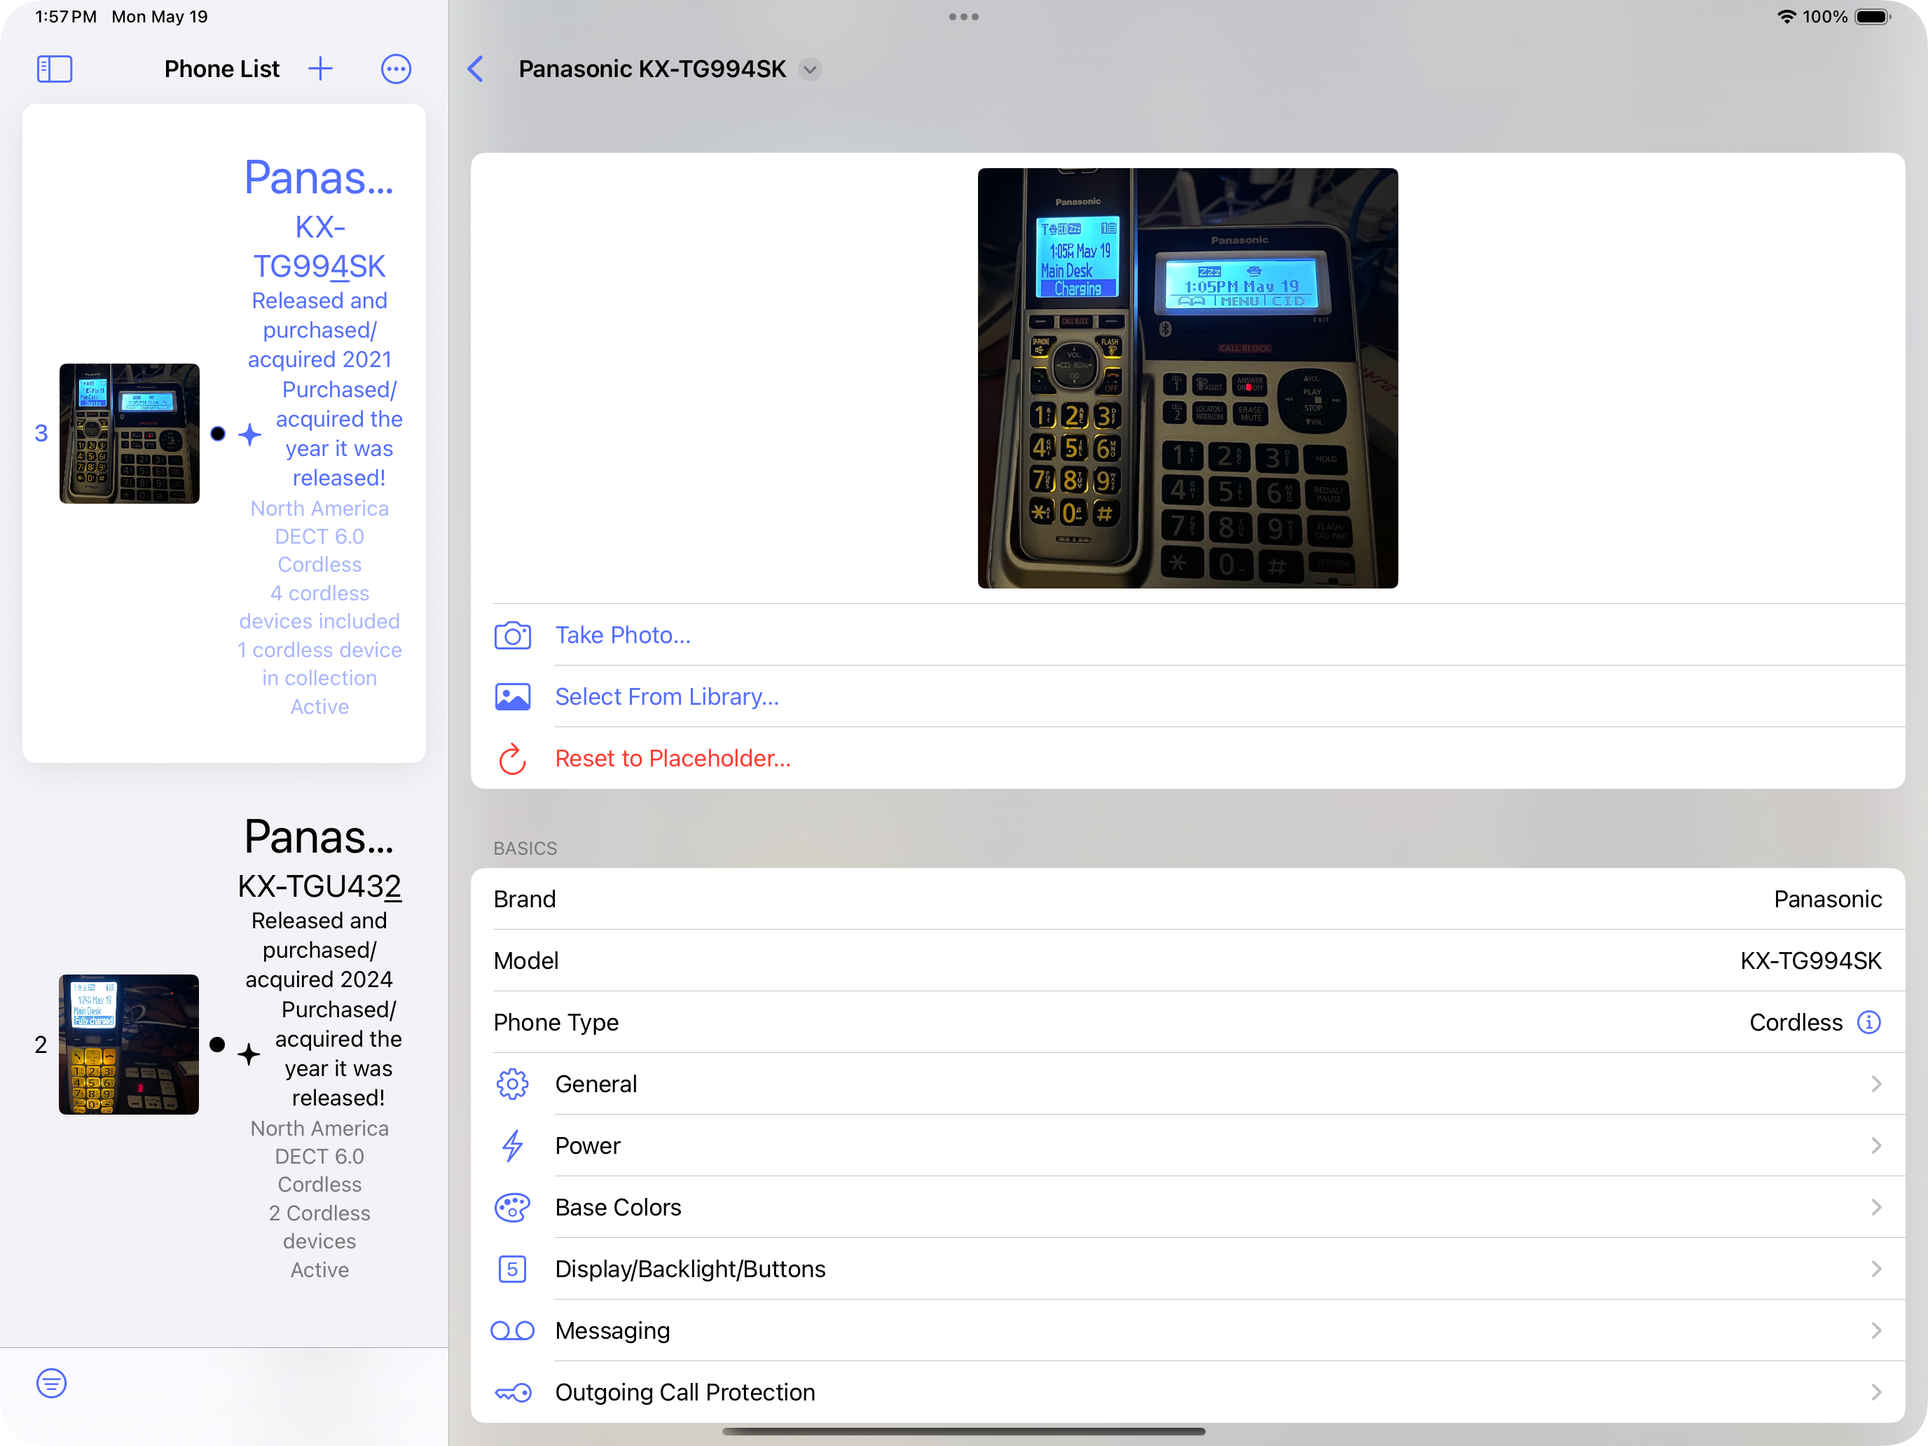Open the Power settings row
Image resolution: width=1928 pixels, height=1446 pixels.
[1187, 1145]
